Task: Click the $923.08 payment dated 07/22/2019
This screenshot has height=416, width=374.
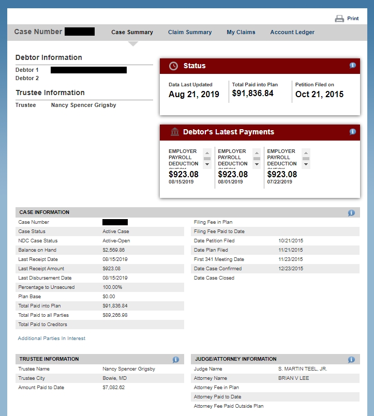Action: [282, 174]
